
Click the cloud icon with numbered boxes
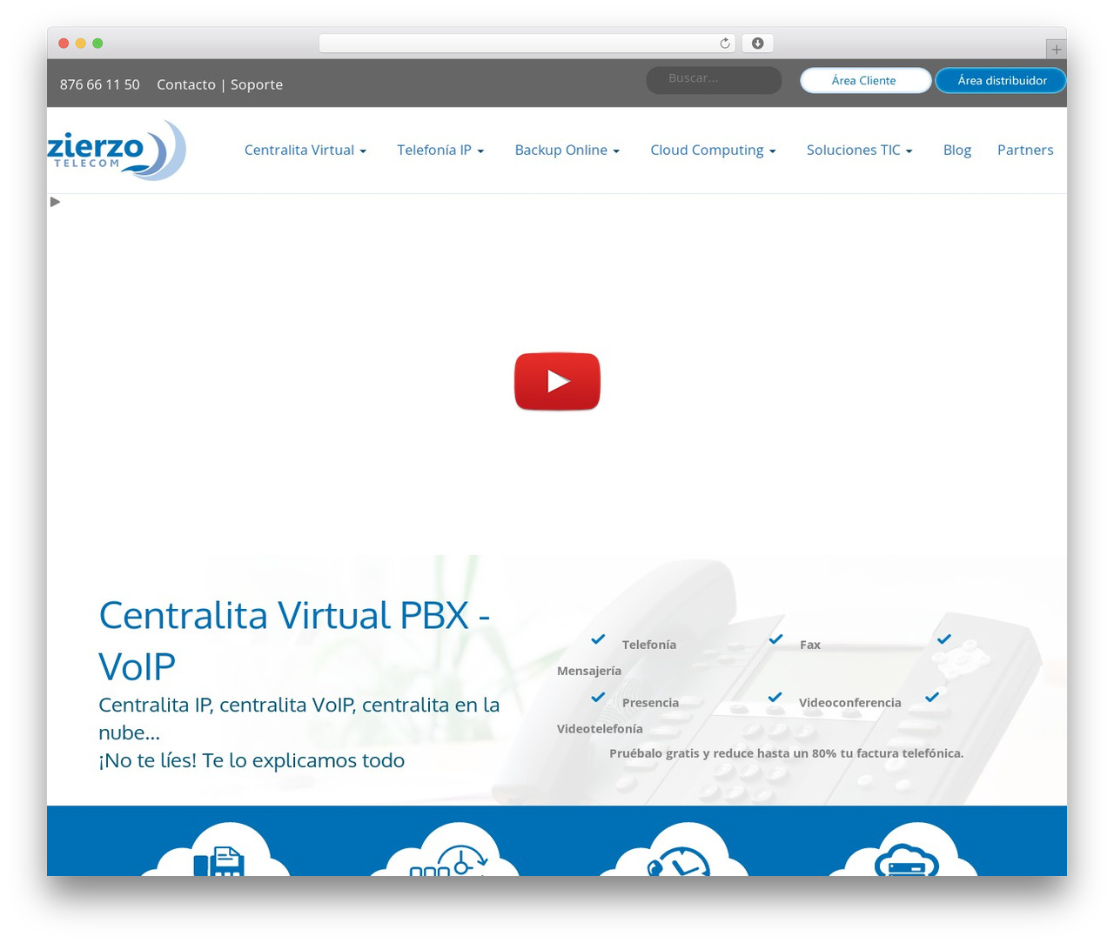click(x=445, y=850)
